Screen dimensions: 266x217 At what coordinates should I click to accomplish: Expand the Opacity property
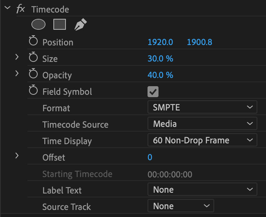click(x=17, y=74)
